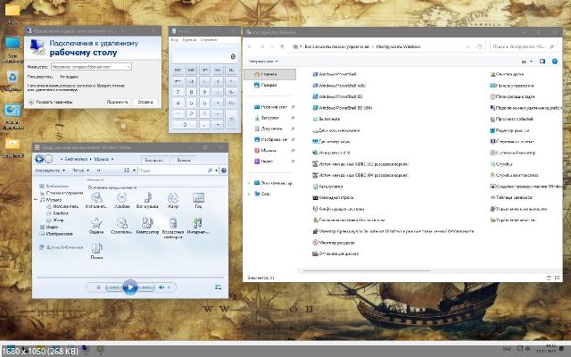Open the Год category icon in Media Player
This screenshot has width=571, height=357.
[x=197, y=198]
